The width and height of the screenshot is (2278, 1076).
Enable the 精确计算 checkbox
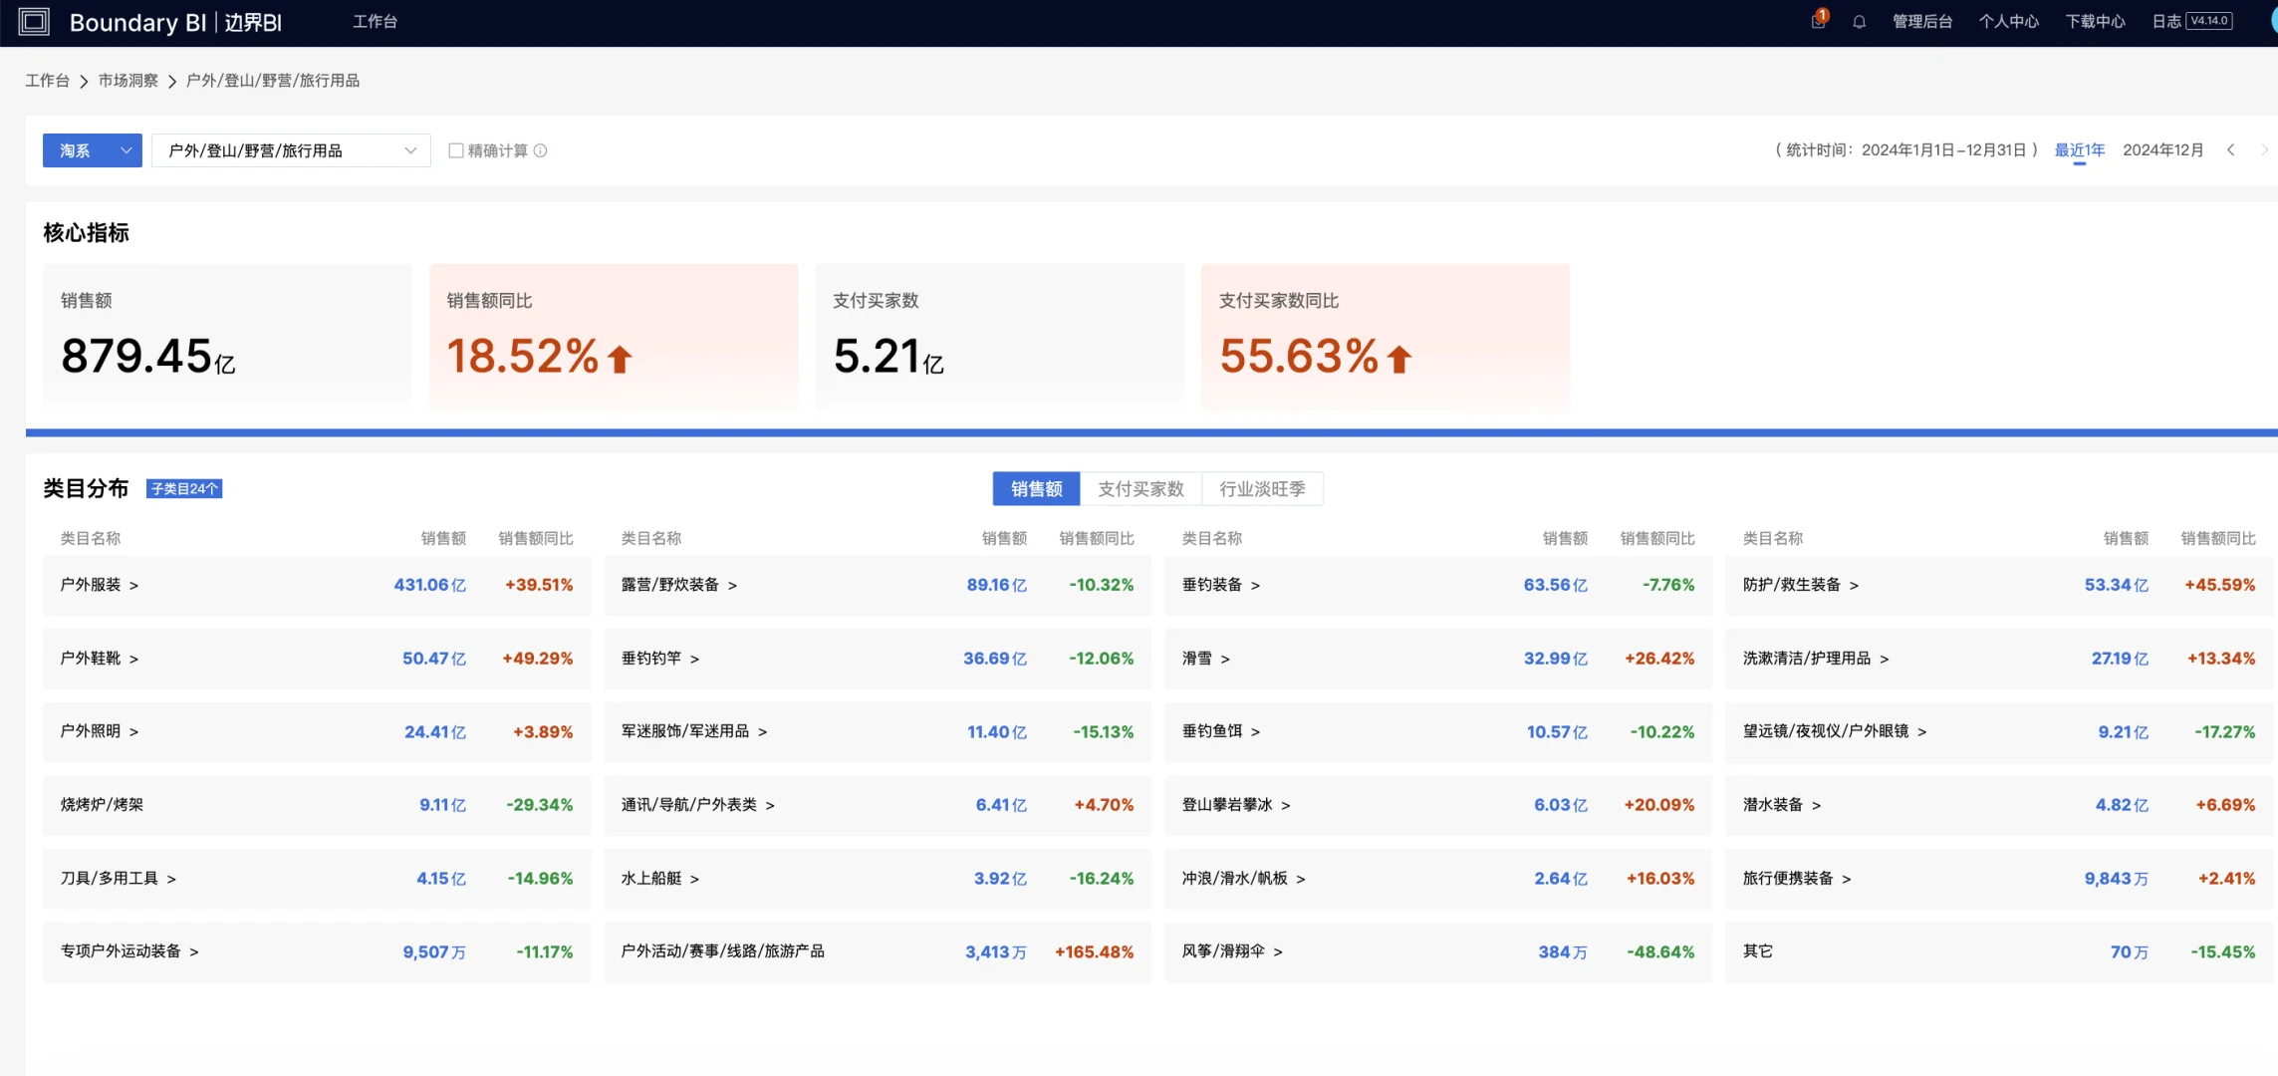tap(456, 150)
